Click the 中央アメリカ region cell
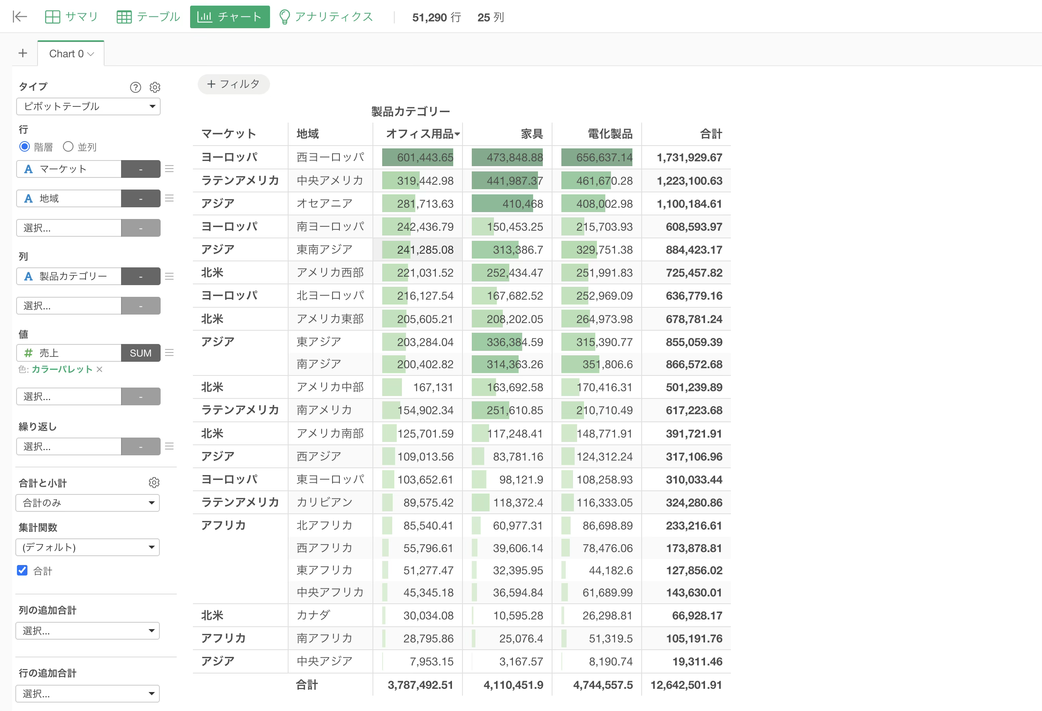The width and height of the screenshot is (1042, 711). [x=330, y=181]
